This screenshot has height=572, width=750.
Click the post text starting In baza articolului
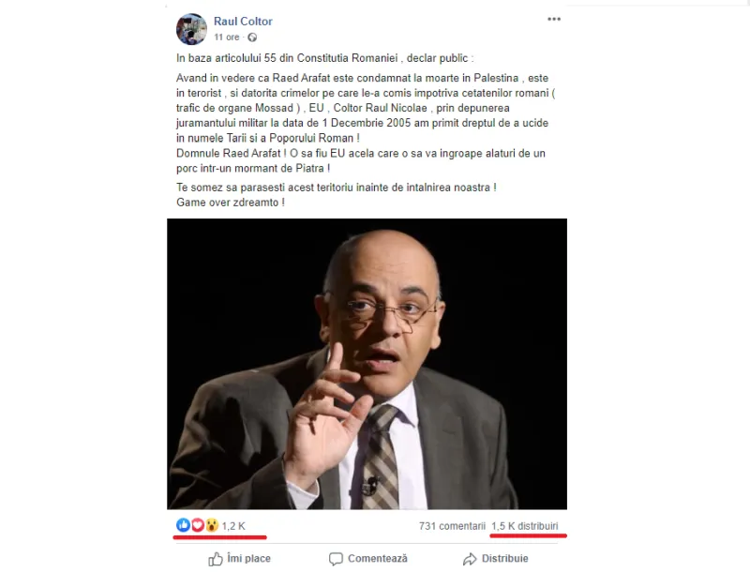click(x=324, y=58)
